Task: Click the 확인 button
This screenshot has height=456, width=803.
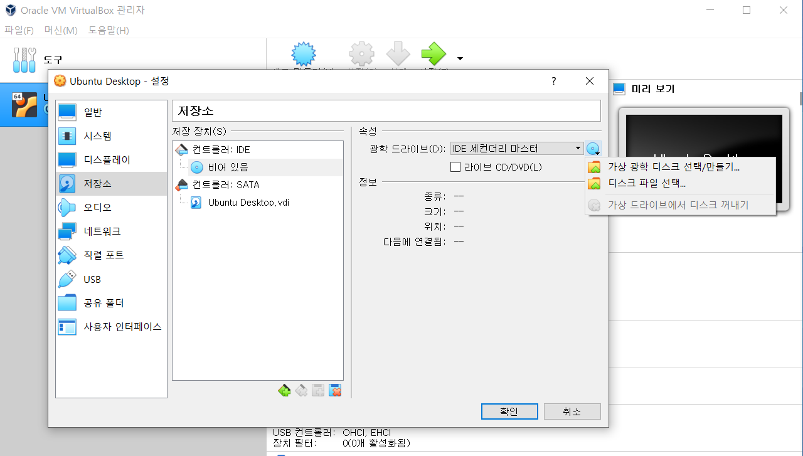Action: pos(509,411)
